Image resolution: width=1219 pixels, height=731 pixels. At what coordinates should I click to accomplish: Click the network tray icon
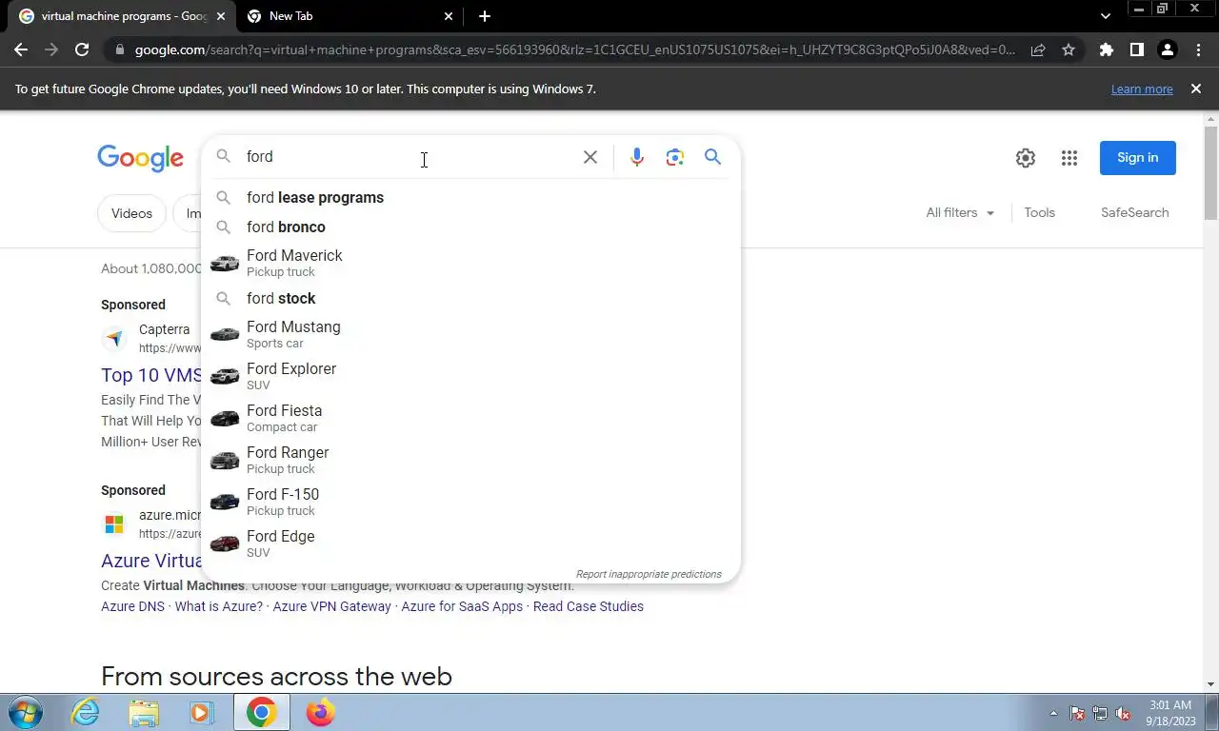pyautogui.click(x=1100, y=713)
